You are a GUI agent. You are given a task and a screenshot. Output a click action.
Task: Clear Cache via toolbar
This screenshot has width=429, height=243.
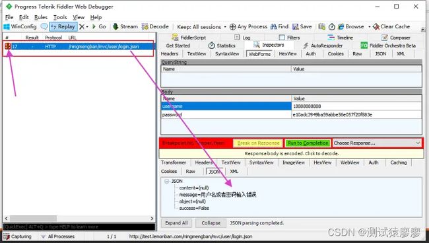391,26
